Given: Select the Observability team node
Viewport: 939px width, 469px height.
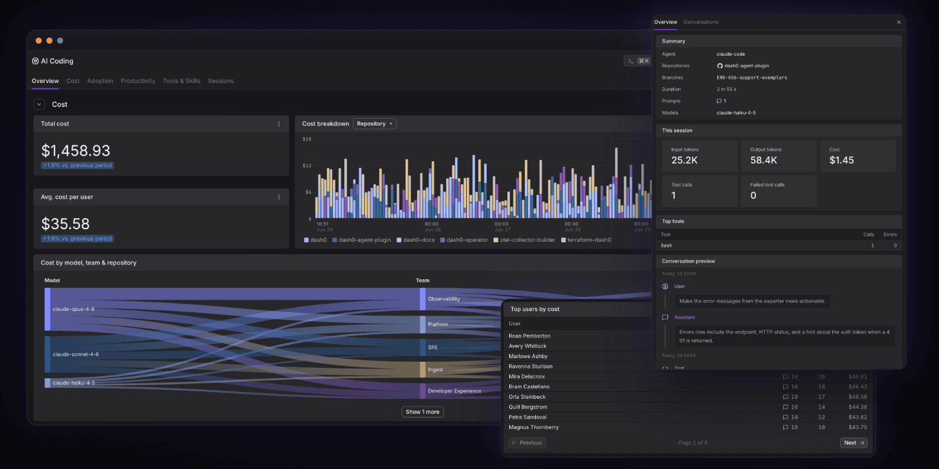Looking at the screenshot, I should [423, 299].
